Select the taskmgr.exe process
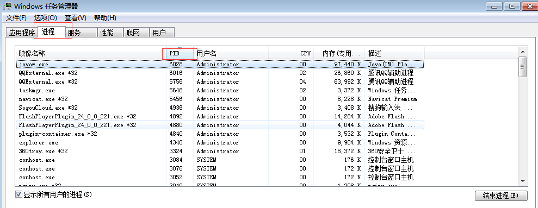This screenshot has width=538, height=208. [220, 91]
